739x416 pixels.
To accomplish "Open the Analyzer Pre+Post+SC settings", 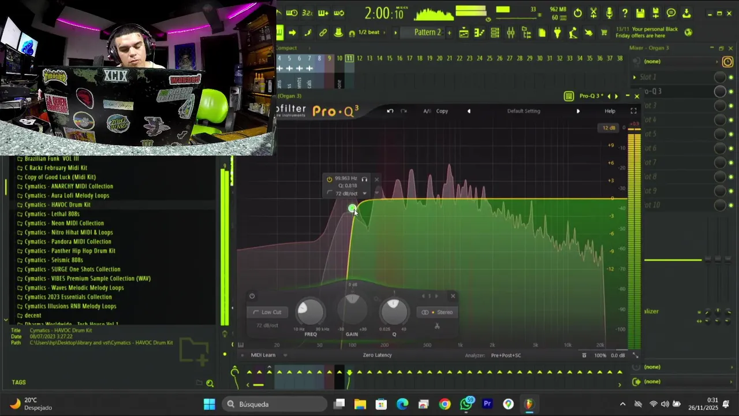I will pos(506,355).
